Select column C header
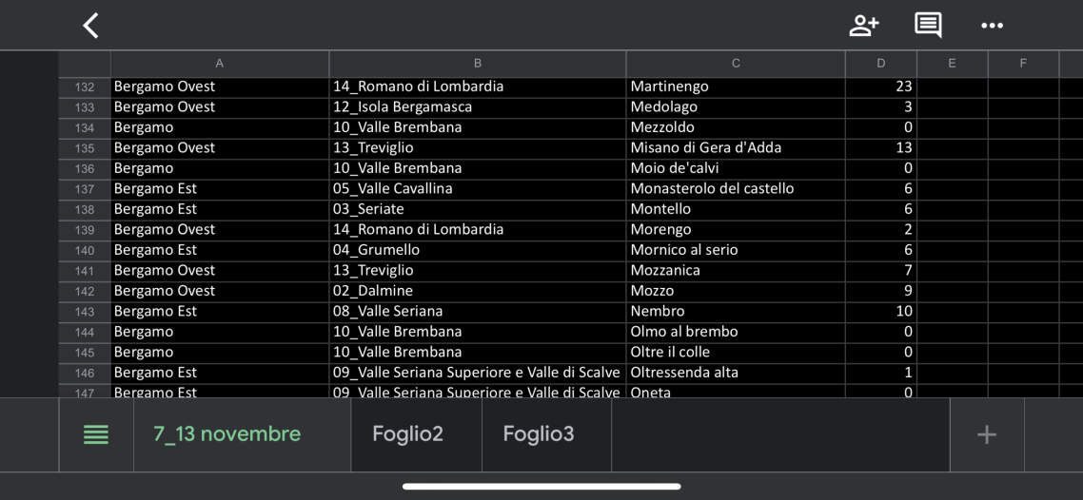This screenshot has height=500, width=1083. 736,64
